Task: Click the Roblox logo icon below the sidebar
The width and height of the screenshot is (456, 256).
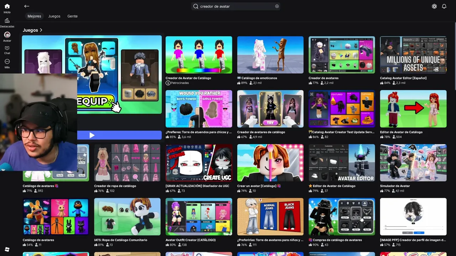Action: [x=7, y=249]
